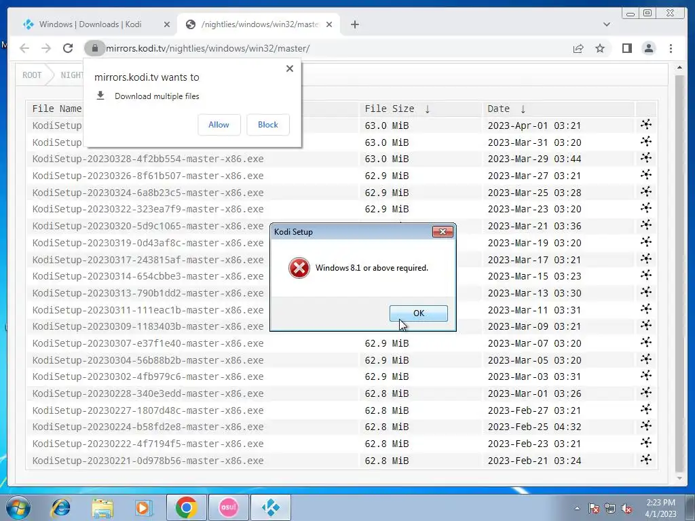Download KodiSetup-20230307-e37f1e40-master-x86.exe
This screenshot has width=695, height=521.
point(148,343)
